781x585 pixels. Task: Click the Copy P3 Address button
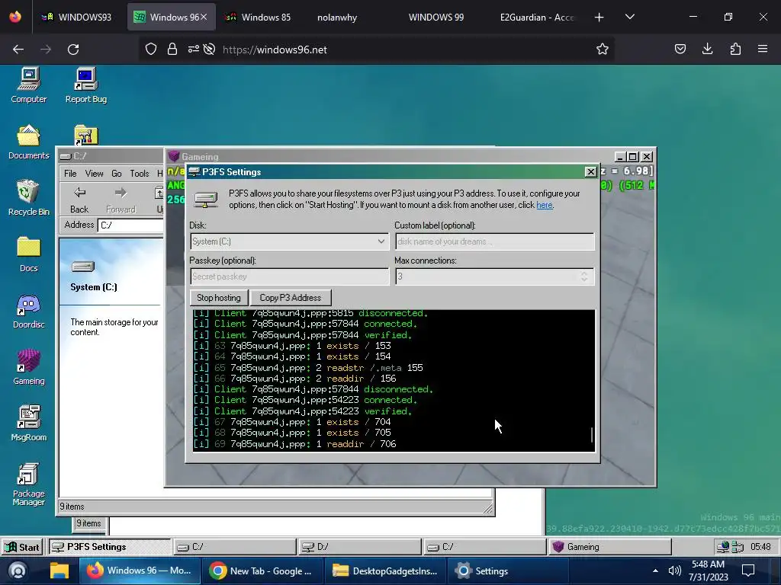291,298
